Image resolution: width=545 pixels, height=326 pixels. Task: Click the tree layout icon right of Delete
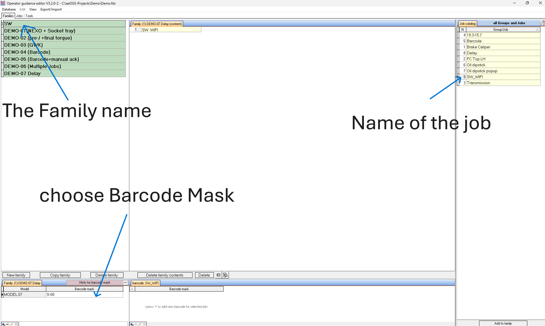225,275
